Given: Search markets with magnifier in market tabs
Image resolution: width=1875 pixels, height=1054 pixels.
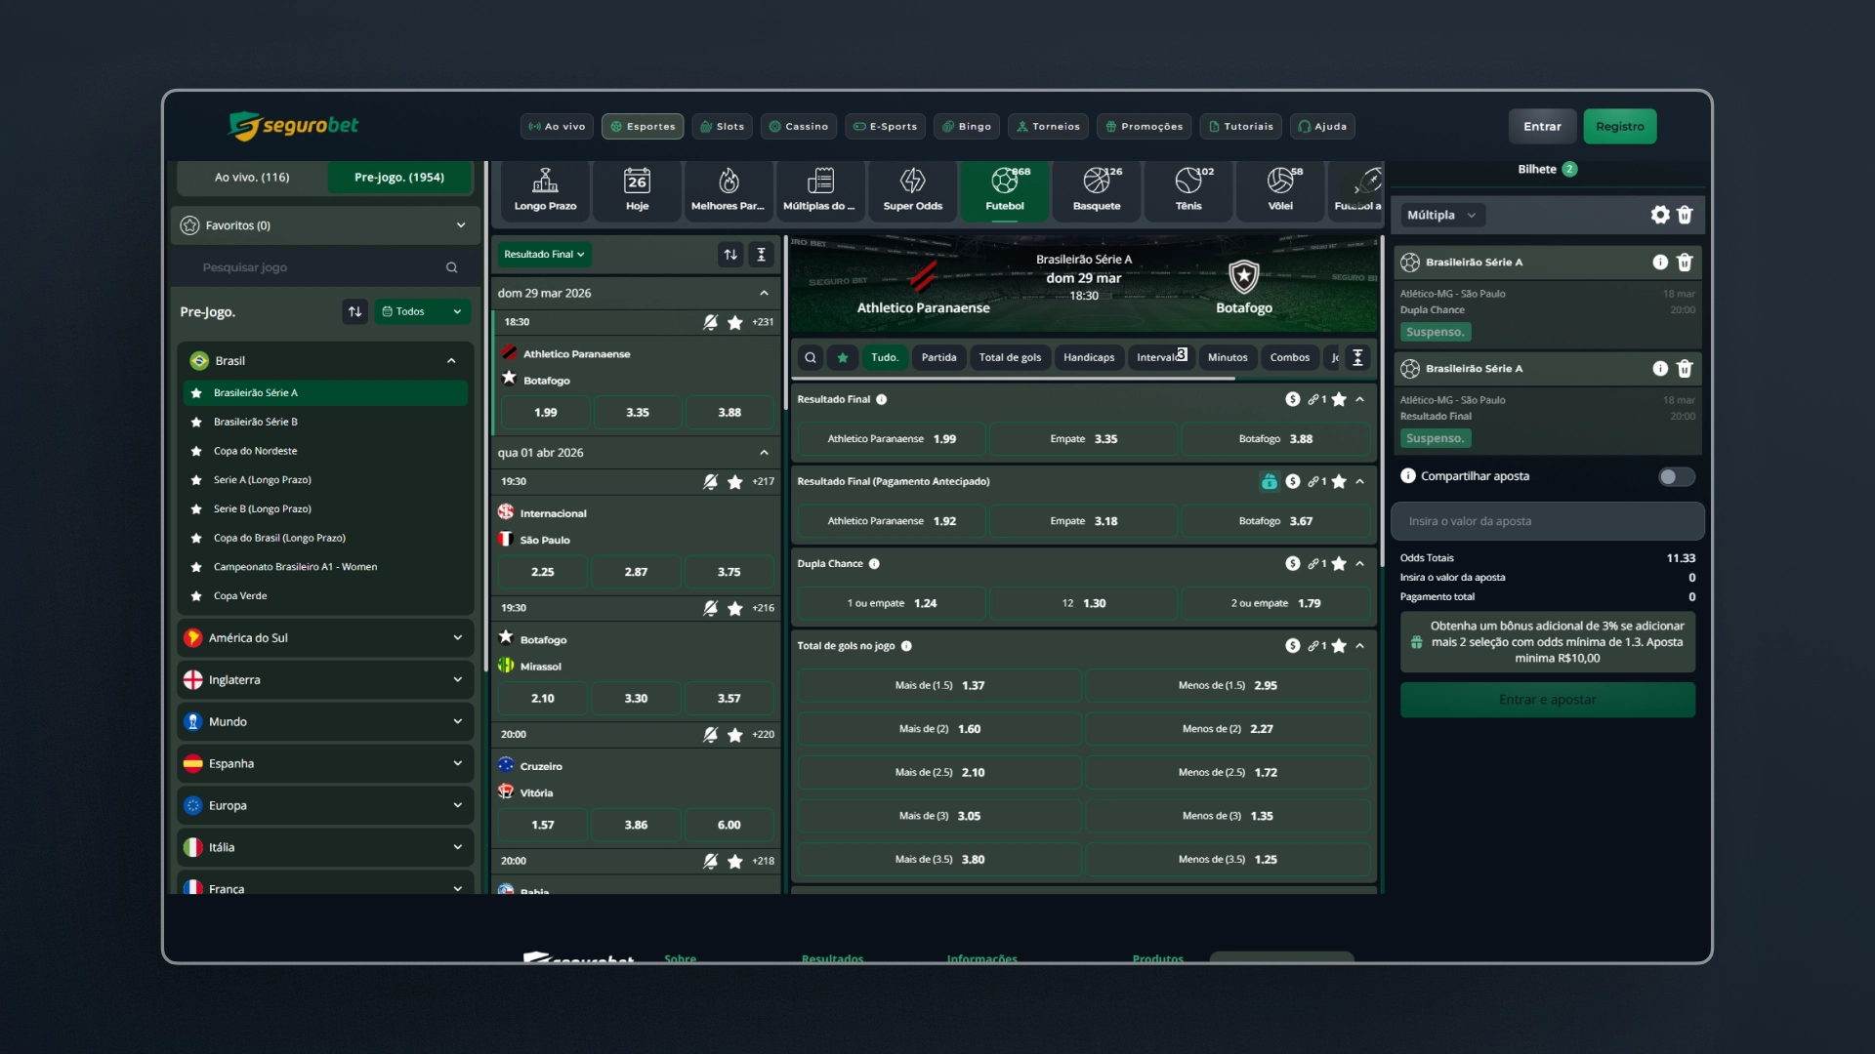Looking at the screenshot, I should click(x=811, y=357).
